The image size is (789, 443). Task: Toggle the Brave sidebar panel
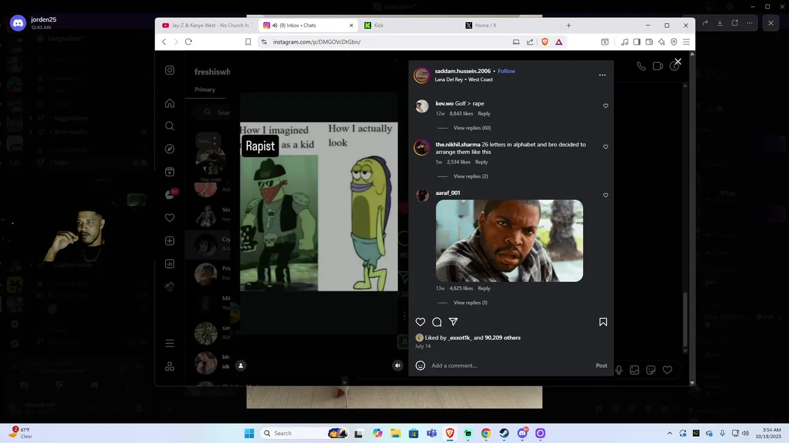pyautogui.click(x=637, y=42)
